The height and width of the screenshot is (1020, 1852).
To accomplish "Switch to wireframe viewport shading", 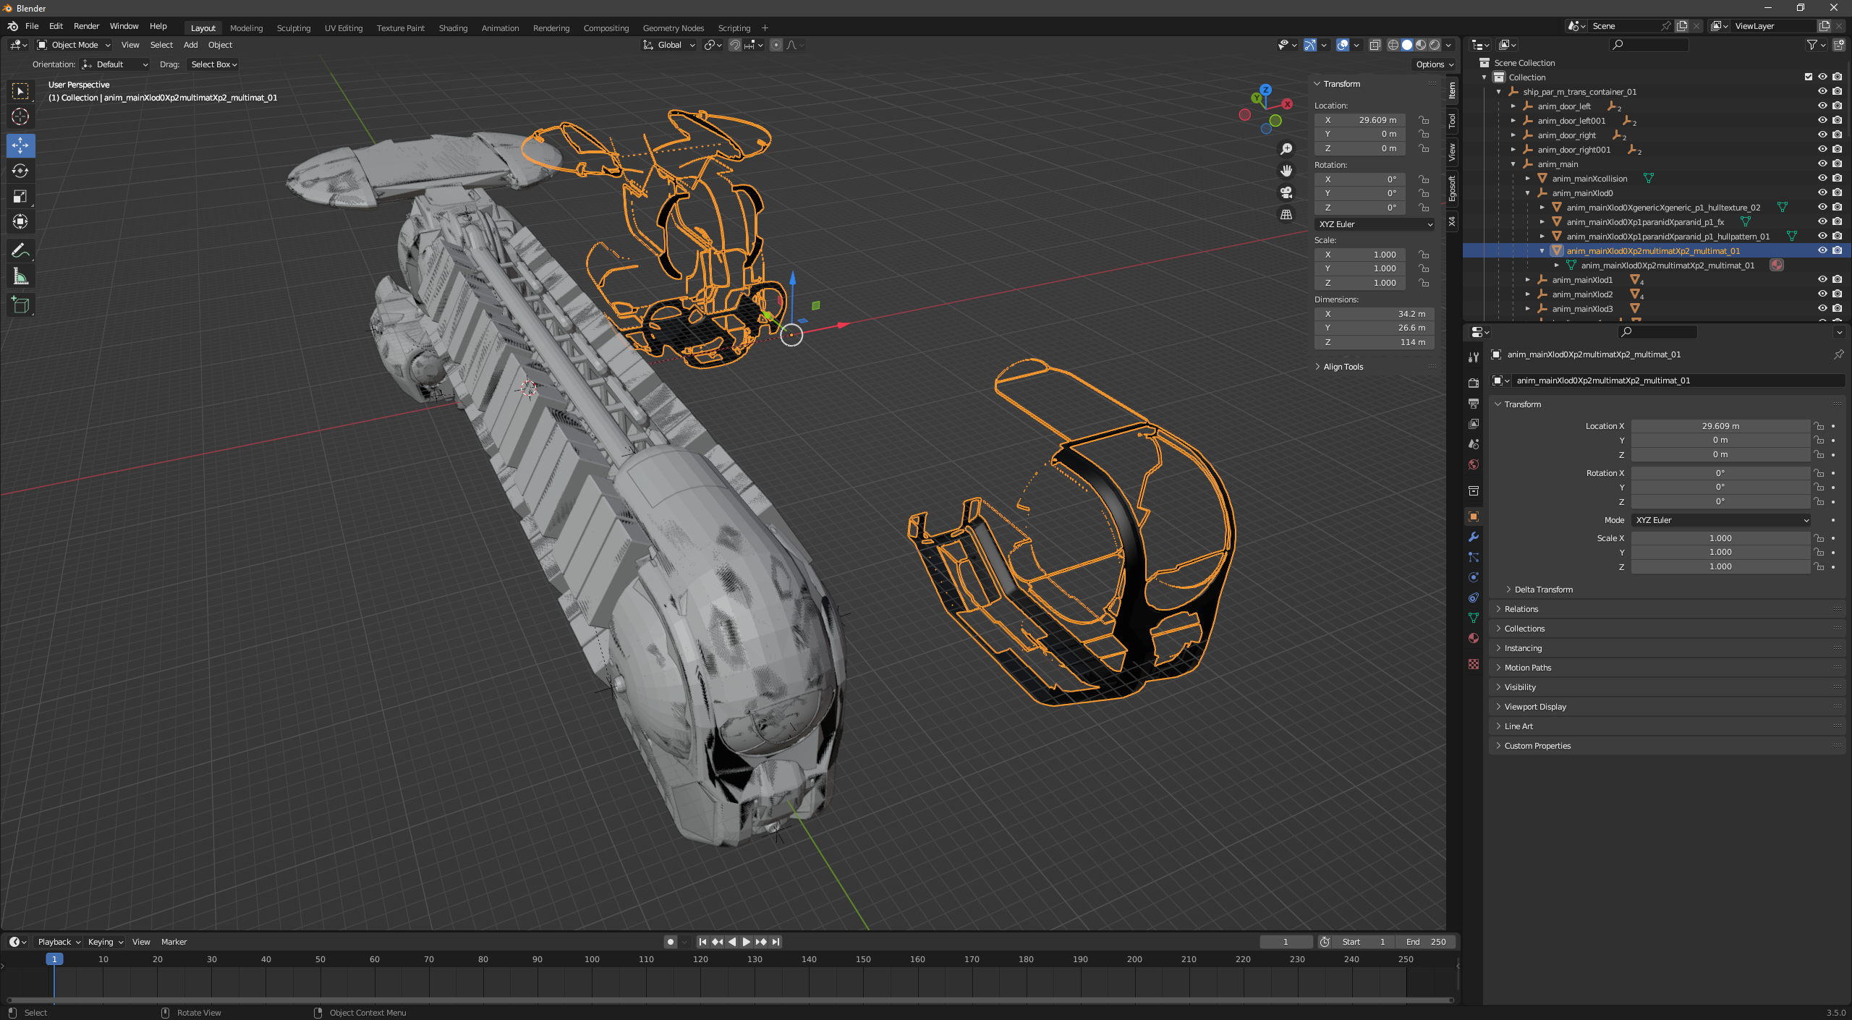I will [1393, 45].
